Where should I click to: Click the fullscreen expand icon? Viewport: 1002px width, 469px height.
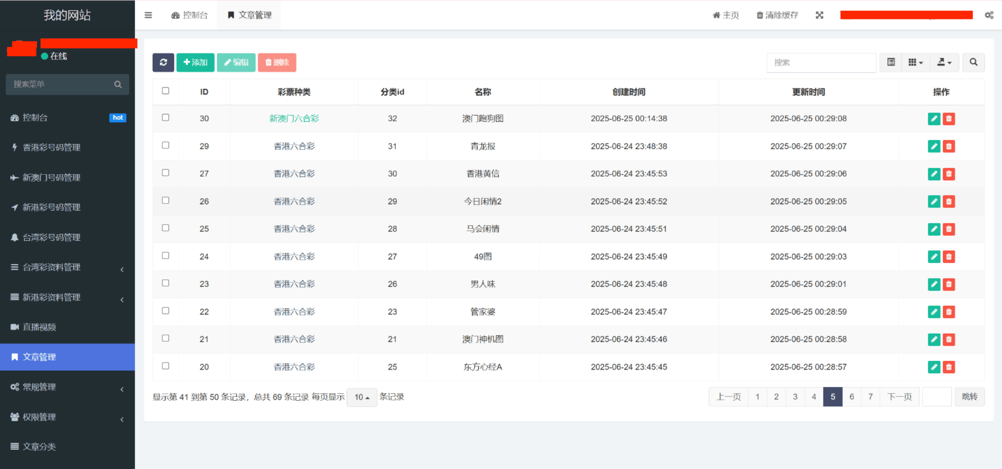coord(819,15)
